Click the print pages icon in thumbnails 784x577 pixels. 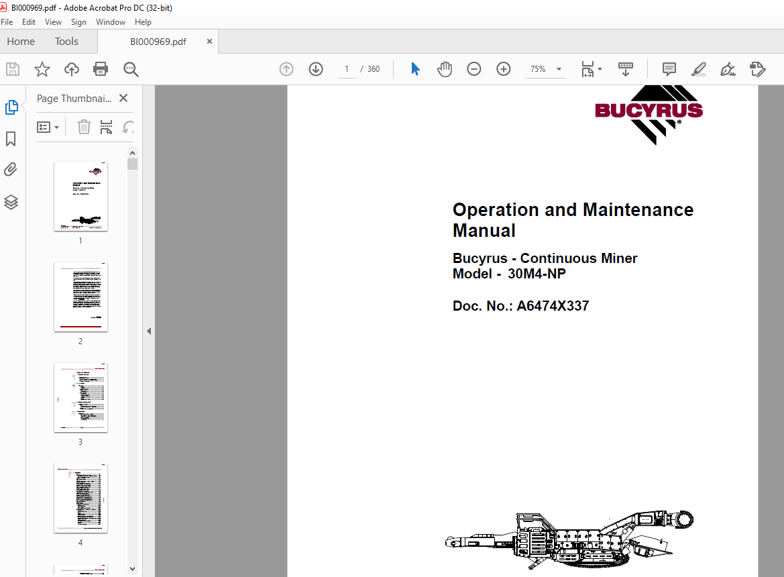coord(106,127)
